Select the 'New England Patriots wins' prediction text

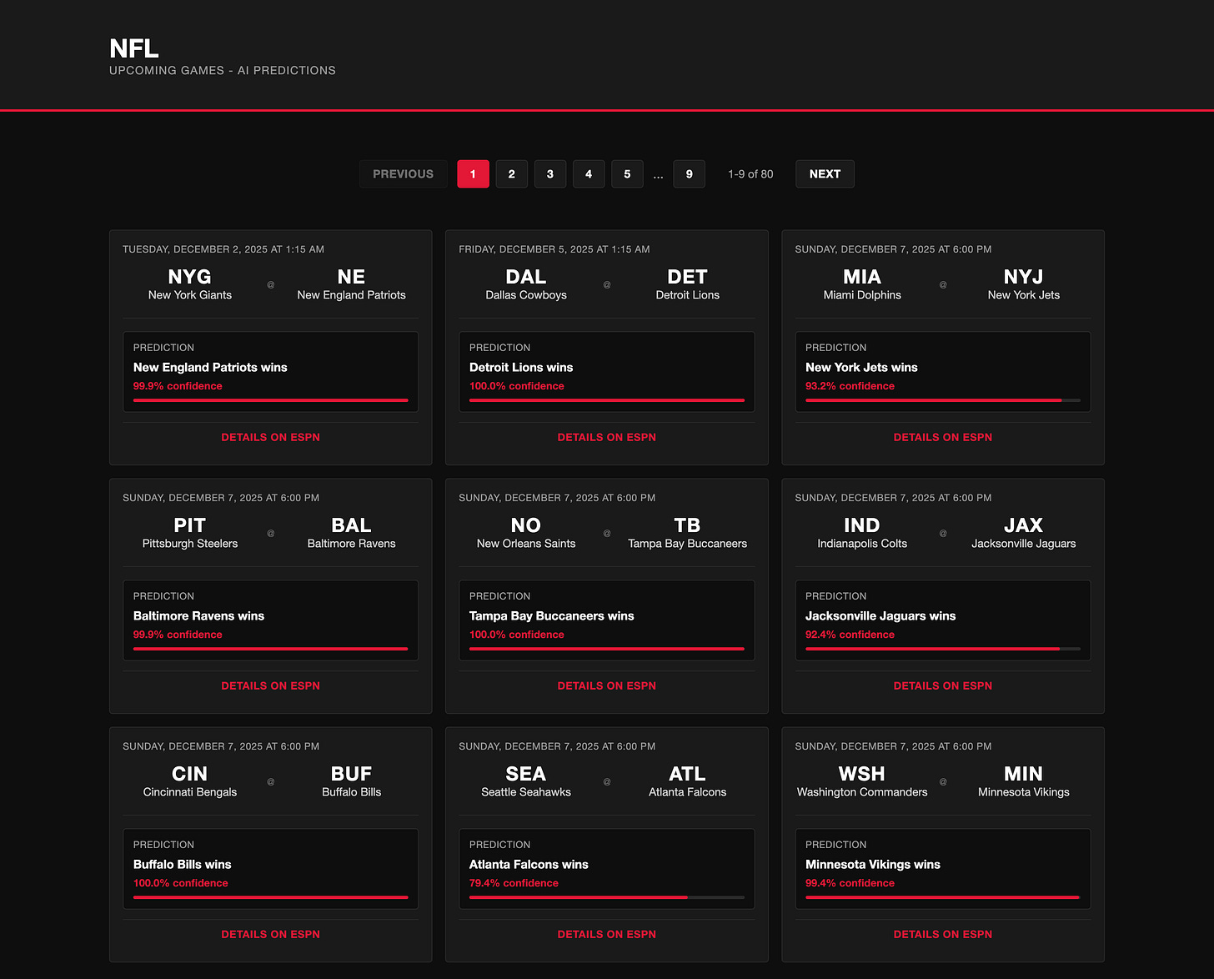pyautogui.click(x=210, y=367)
